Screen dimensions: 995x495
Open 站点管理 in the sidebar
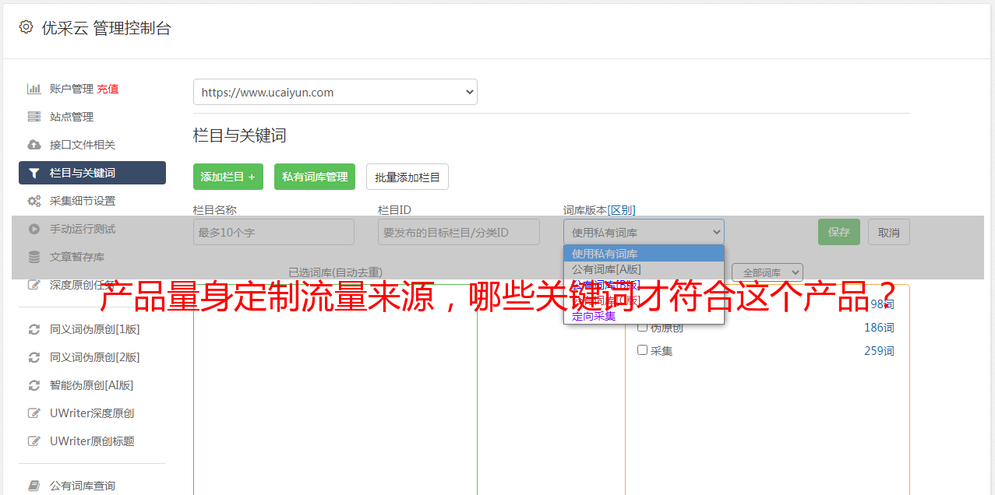(x=72, y=117)
